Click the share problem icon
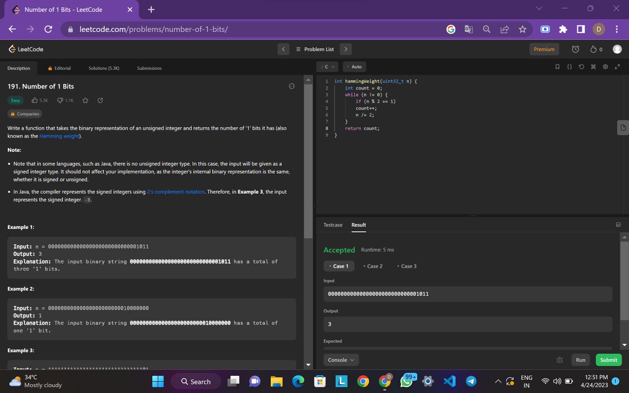629x393 pixels. click(100, 100)
